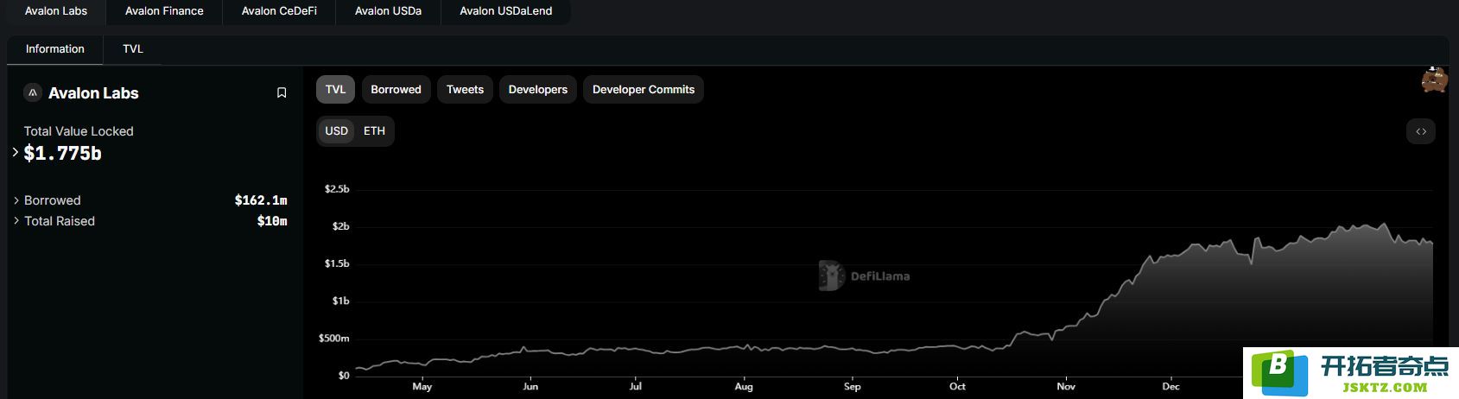The height and width of the screenshot is (399, 1459).
Task: Click the Sep x-axis label
Action: tap(853, 387)
